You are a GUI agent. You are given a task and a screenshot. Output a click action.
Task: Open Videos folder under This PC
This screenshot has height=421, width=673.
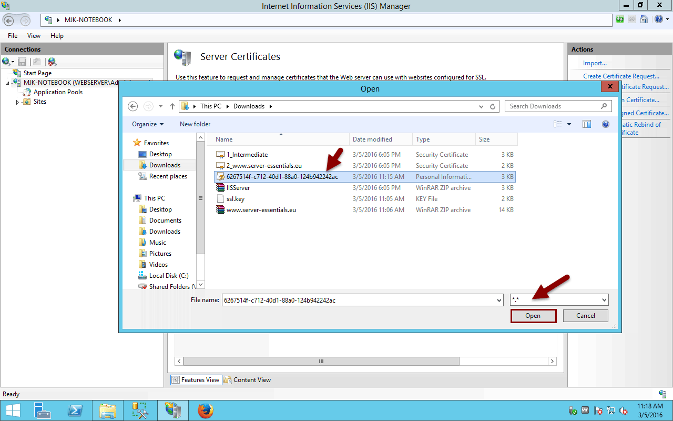[158, 265]
